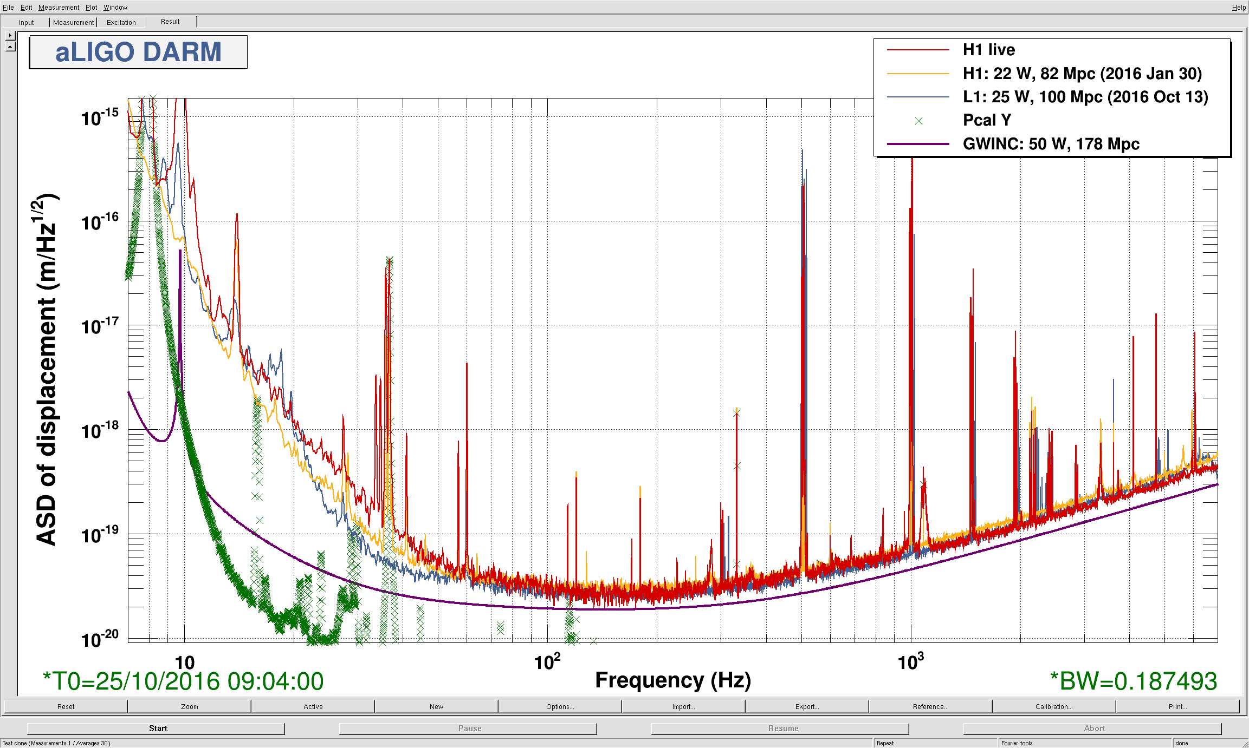The height and width of the screenshot is (748, 1249).
Task: Open the Calibration... dialog
Action: (x=1054, y=706)
